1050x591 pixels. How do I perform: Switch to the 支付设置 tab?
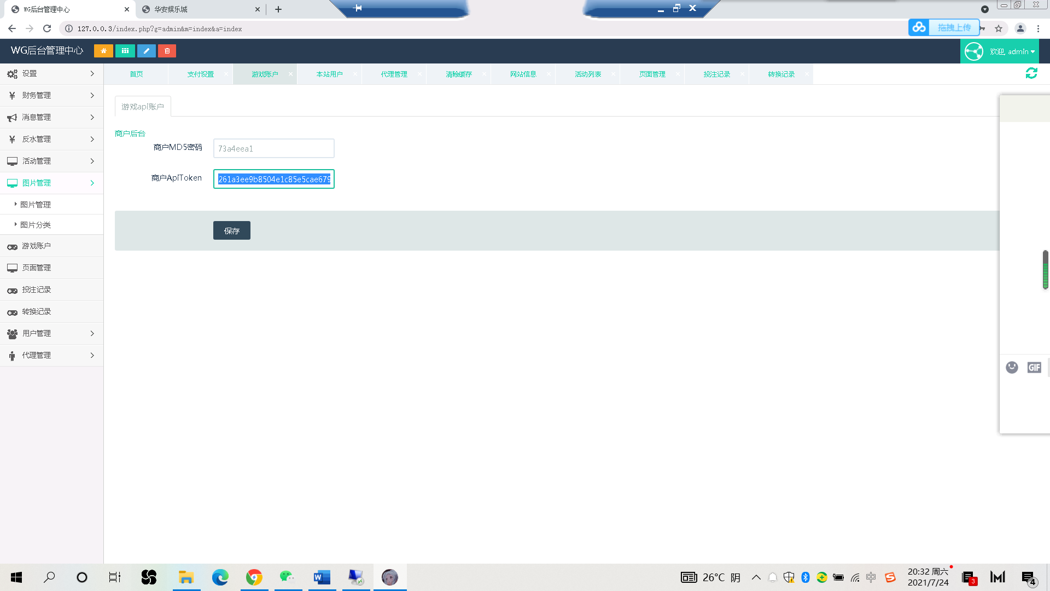[x=201, y=74]
